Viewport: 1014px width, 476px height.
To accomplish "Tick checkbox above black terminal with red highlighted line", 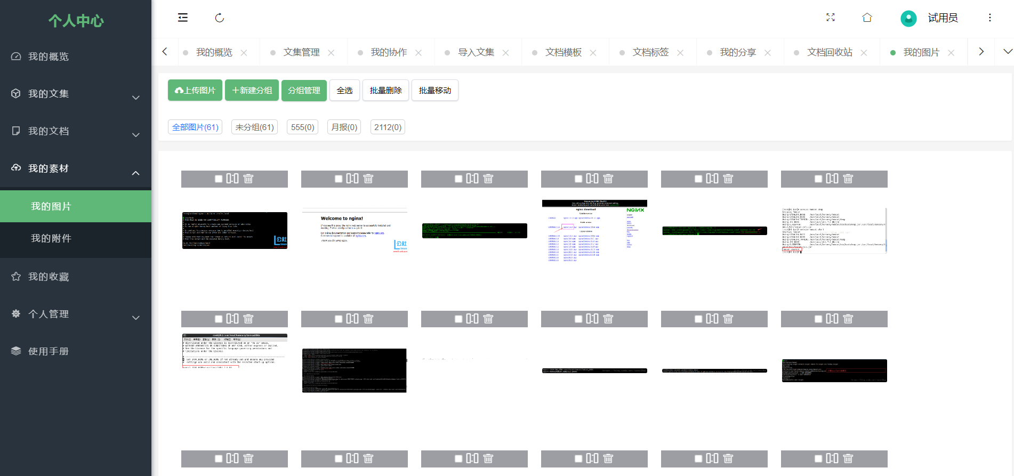I will coord(818,319).
